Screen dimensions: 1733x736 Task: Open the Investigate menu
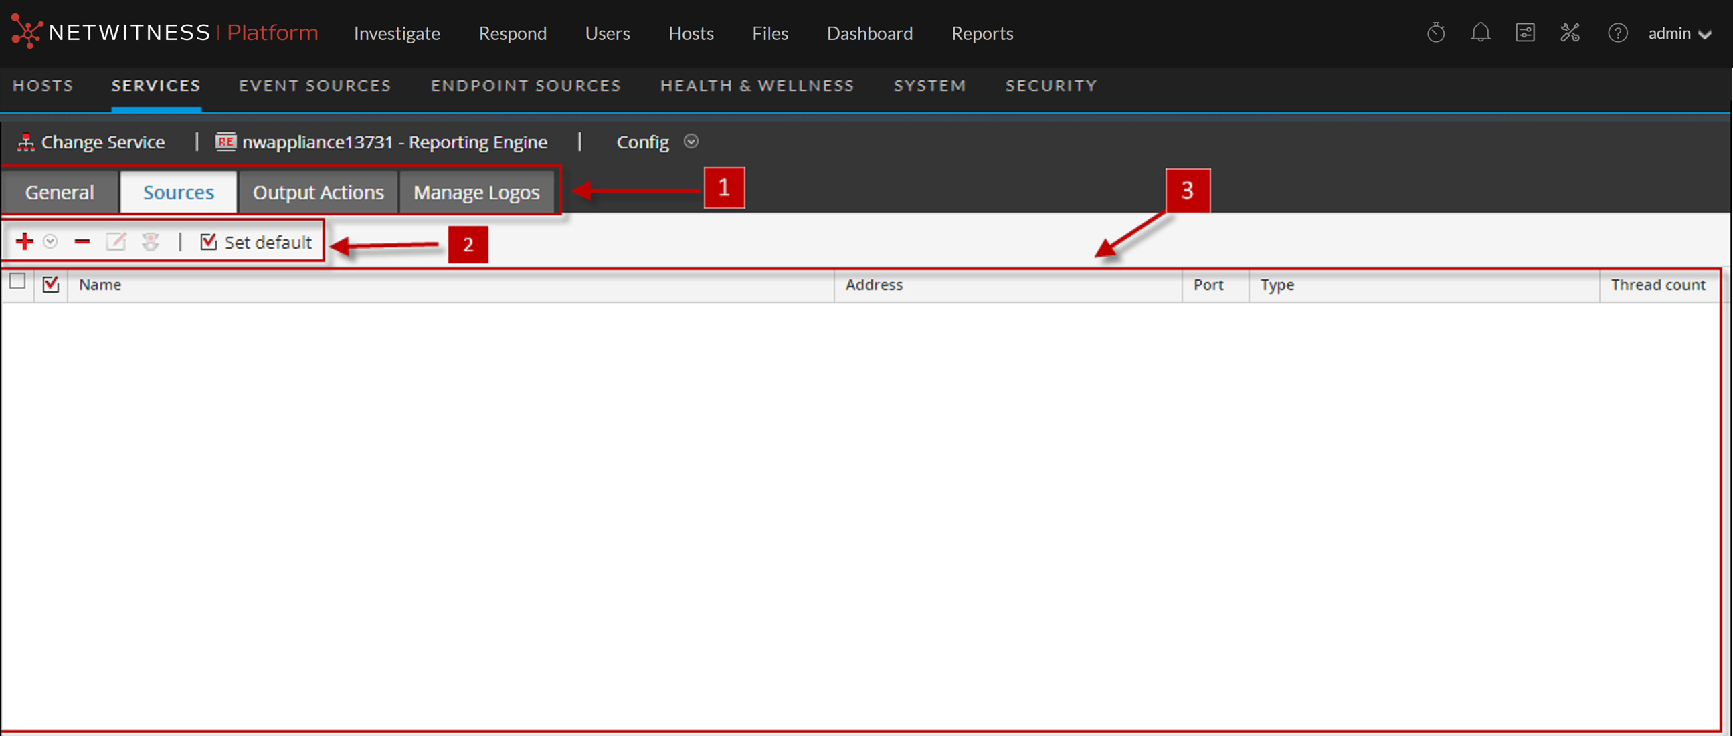pos(397,33)
